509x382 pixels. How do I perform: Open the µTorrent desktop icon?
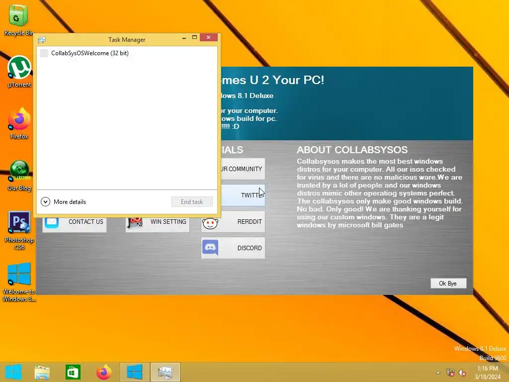point(19,72)
